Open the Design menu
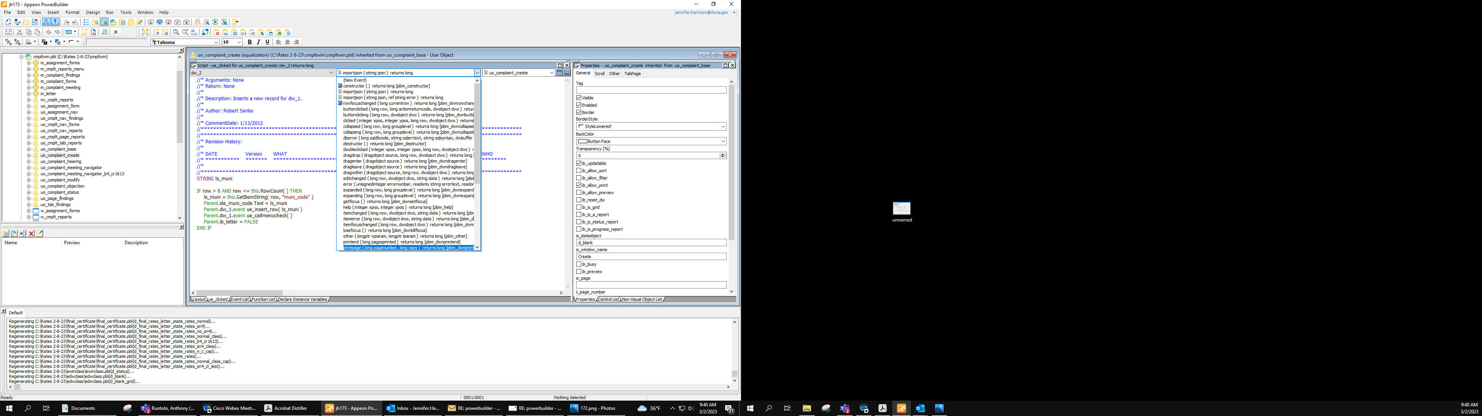The width and height of the screenshot is (1482, 416). (93, 12)
